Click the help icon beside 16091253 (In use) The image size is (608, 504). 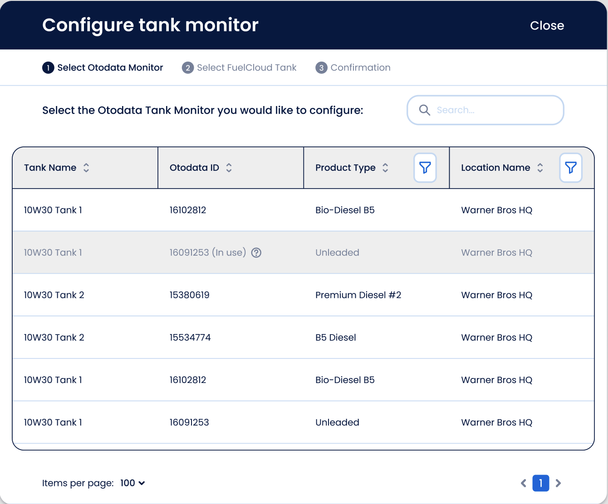coord(256,252)
